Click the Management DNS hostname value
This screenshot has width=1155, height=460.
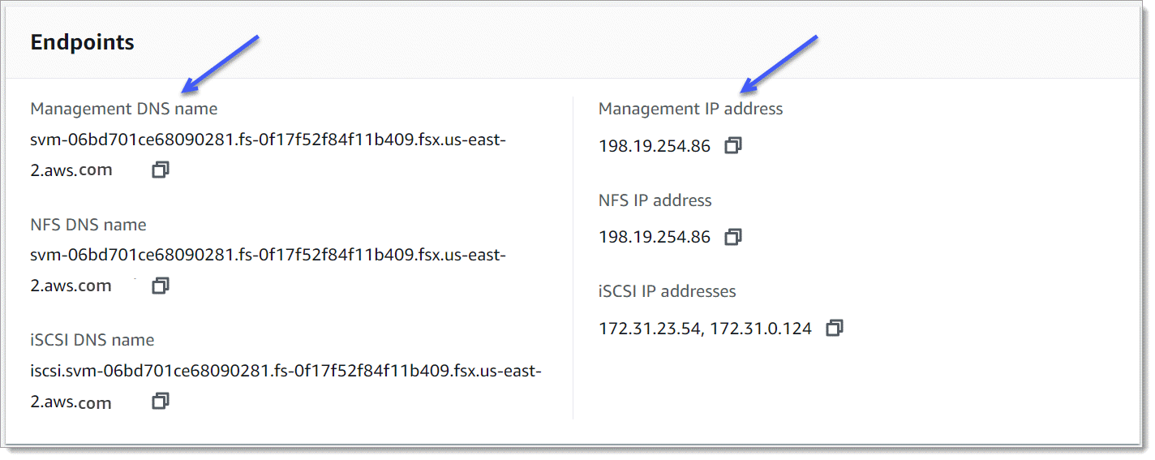tap(268, 140)
